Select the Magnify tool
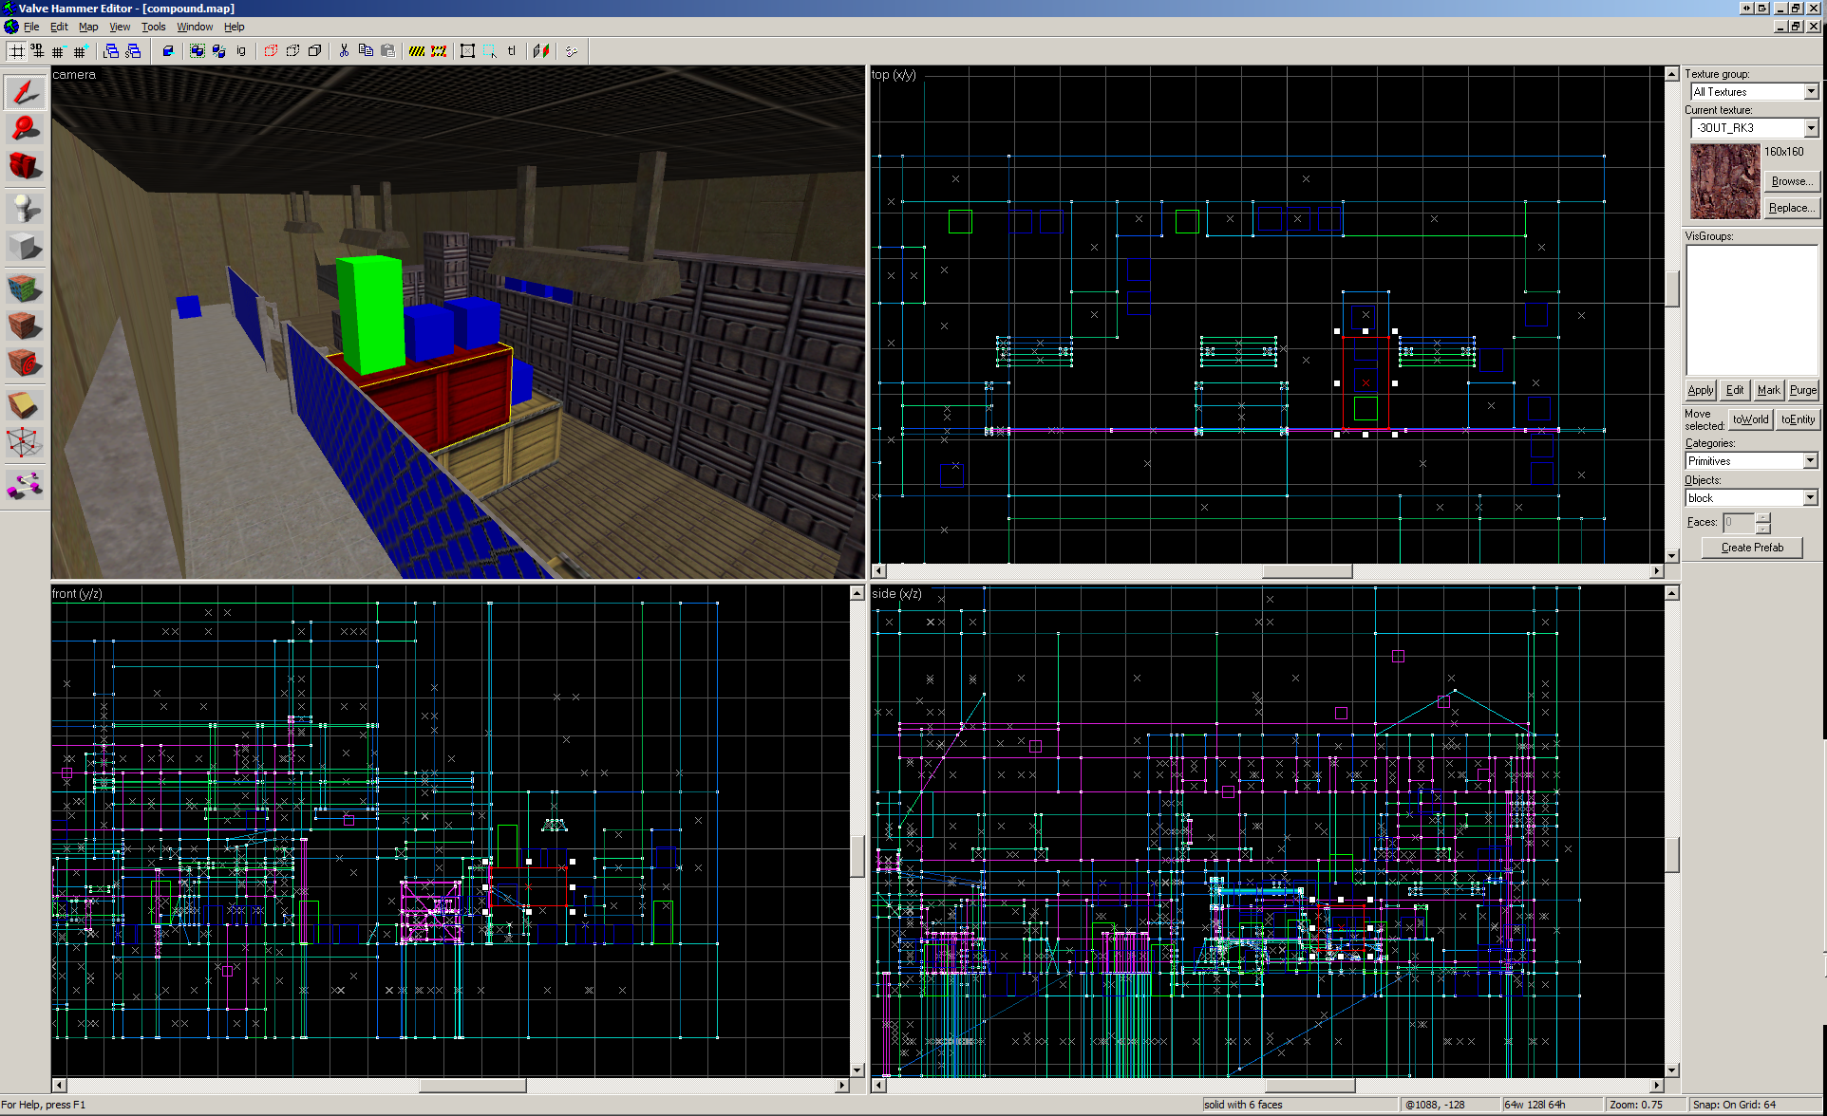The image size is (1827, 1116). 25,128
